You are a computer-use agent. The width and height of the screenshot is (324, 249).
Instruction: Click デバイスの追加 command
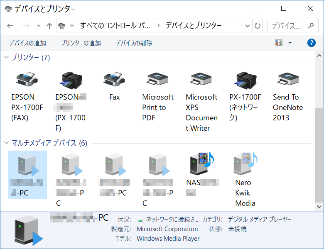28,43
